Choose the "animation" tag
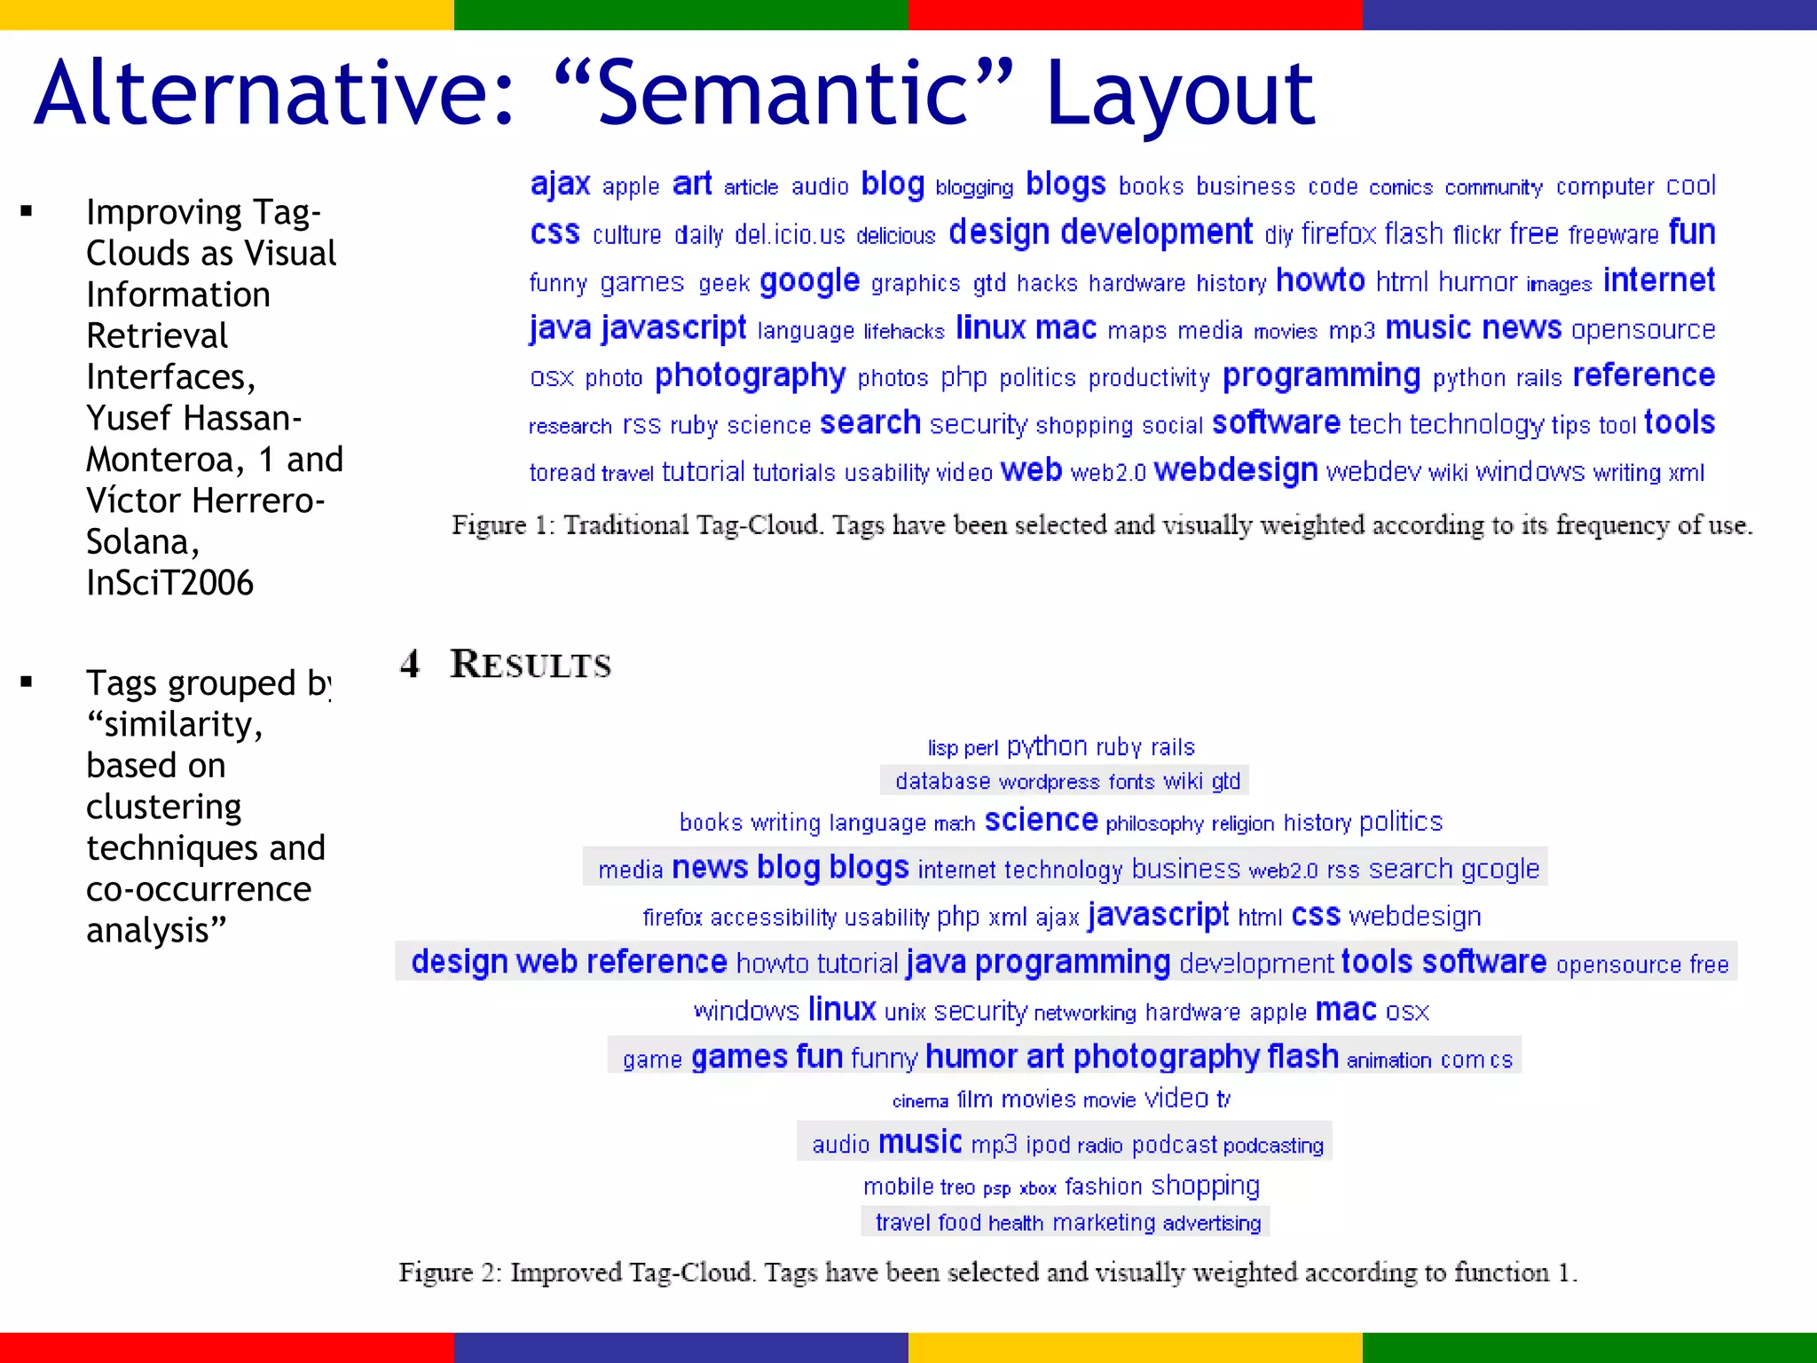Screen dimensions: 1817x1363 (1388, 1060)
